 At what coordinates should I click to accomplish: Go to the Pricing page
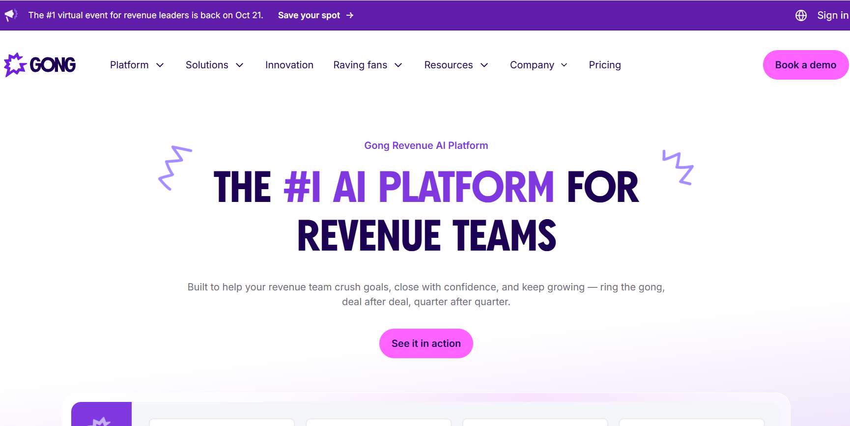(x=605, y=65)
